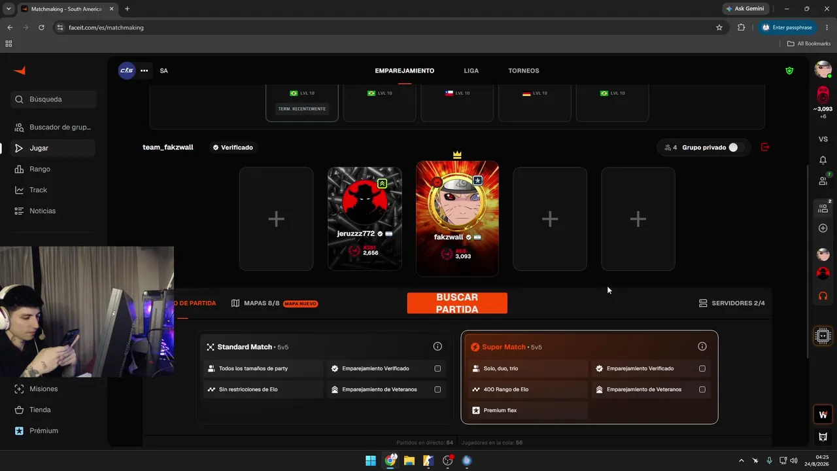Click the Verificado badge next to team_fakzwall
837x471 pixels.
pos(233,147)
